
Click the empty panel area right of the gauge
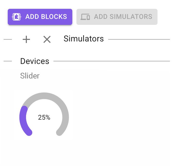click(x=121, y=117)
